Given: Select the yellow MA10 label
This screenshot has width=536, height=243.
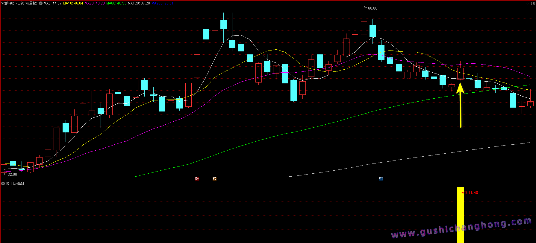Looking at the screenshot, I should [73, 3].
